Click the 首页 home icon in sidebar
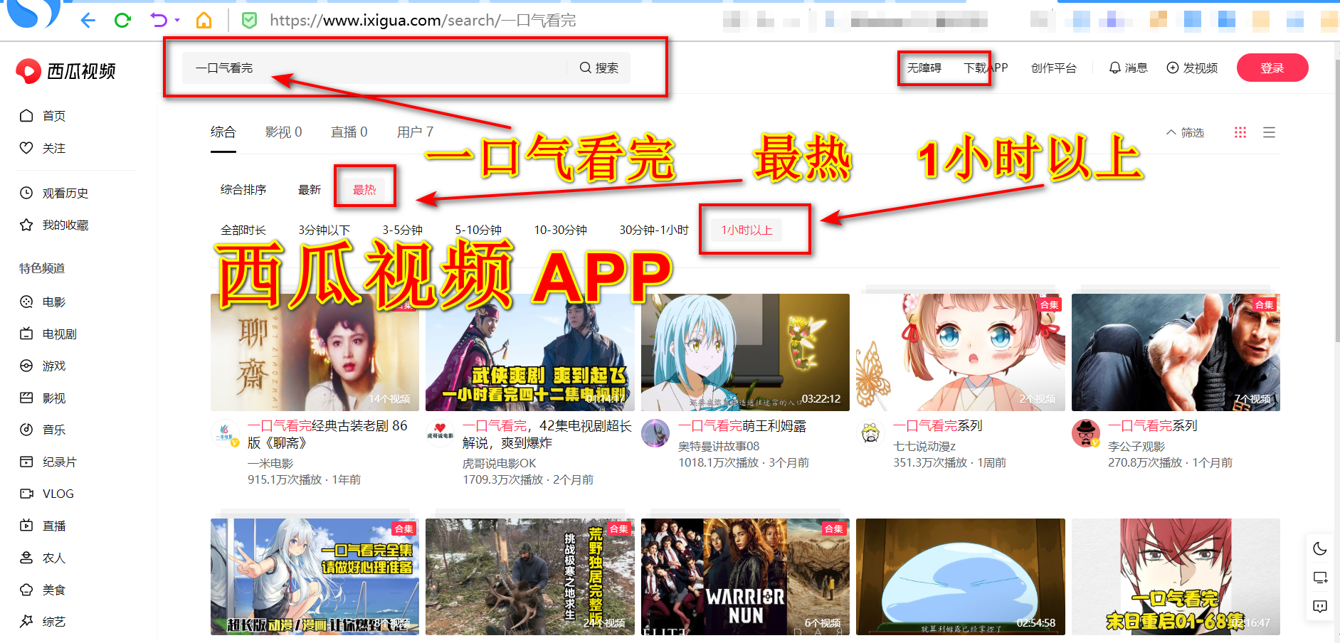Image resolution: width=1340 pixels, height=643 pixels. coord(26,116)
